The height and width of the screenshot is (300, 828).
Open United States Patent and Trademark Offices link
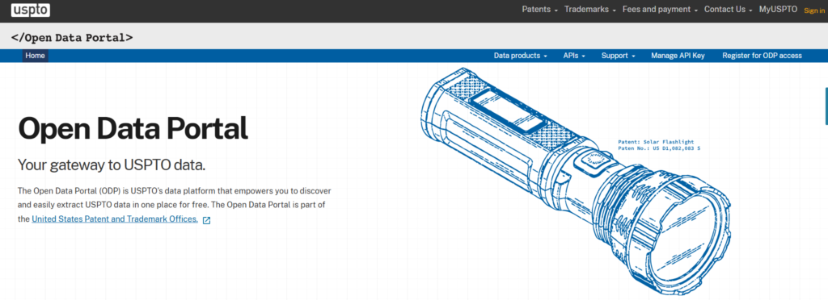pos(115,219)
